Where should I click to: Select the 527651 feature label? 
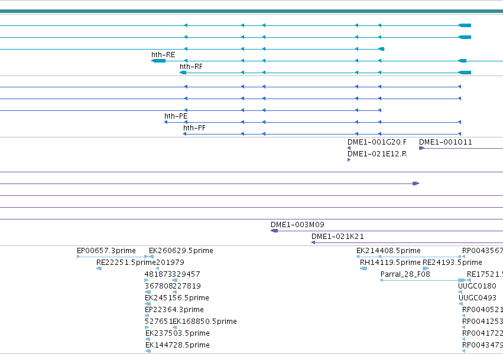point(158,322)
